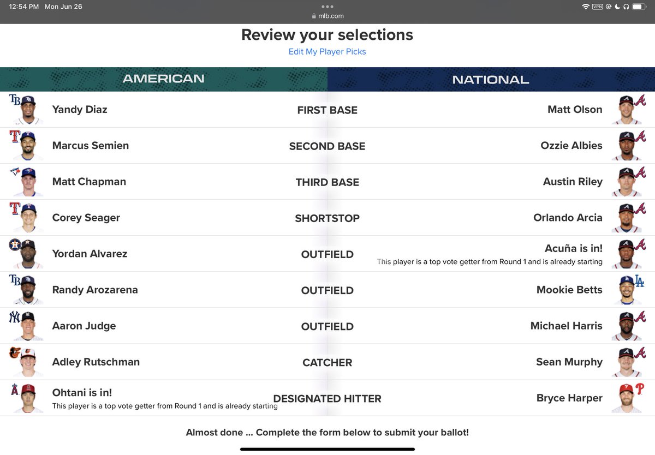
Task: Click the Phillies logo beside Bryce Harper
Action: pyautogui.click(x=640, y=389)
